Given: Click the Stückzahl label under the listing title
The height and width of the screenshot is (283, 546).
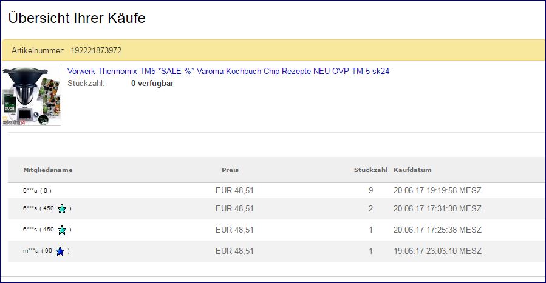Looking at the screenshot, I should click(86, 84).
